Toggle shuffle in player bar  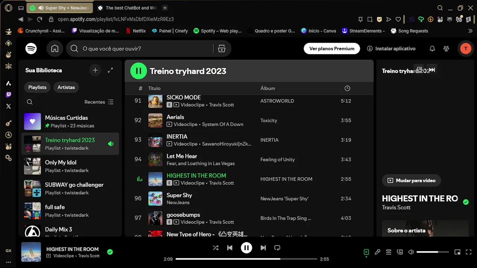tap(215, 248)
